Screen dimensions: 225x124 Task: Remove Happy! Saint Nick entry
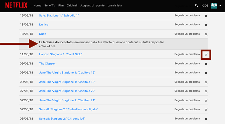[x=206, y=55]
